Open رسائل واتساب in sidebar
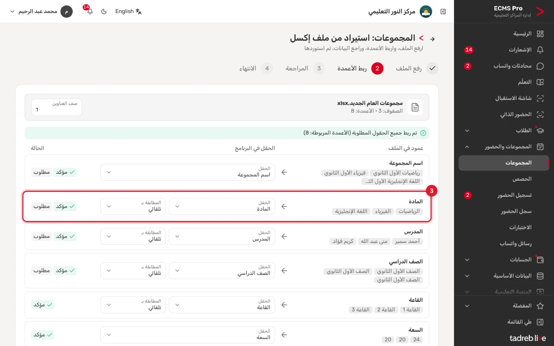The height and width of the screenshot is (346, 554). point(504,243)
